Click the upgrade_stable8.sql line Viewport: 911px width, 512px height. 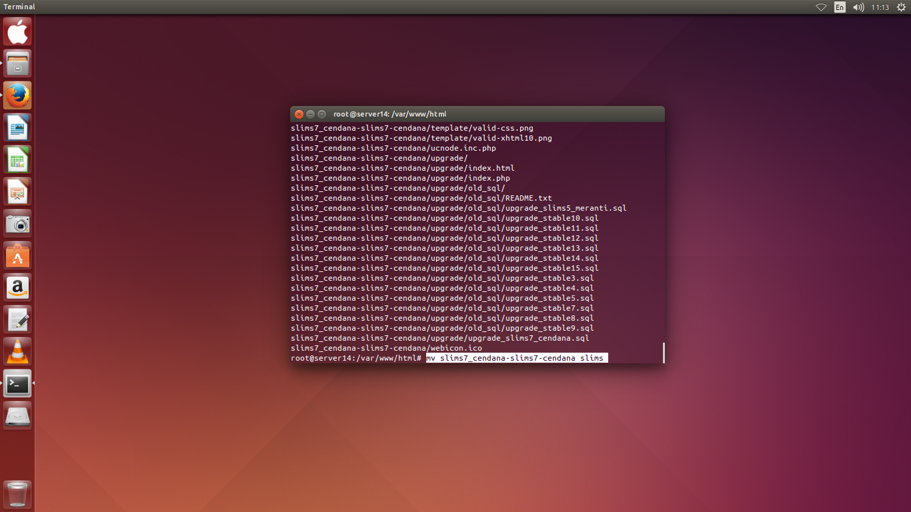[442, 318]
